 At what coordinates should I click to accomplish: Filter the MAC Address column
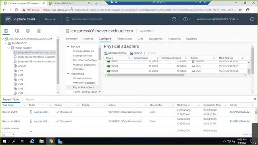point(242,58)
